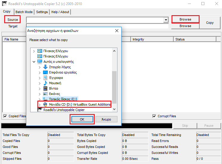Click the Skip button
Screen dimensions: 222x164
(185, 126)
